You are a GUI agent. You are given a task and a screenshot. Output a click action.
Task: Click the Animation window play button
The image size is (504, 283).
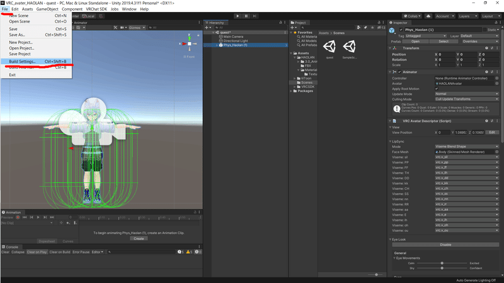38,217
